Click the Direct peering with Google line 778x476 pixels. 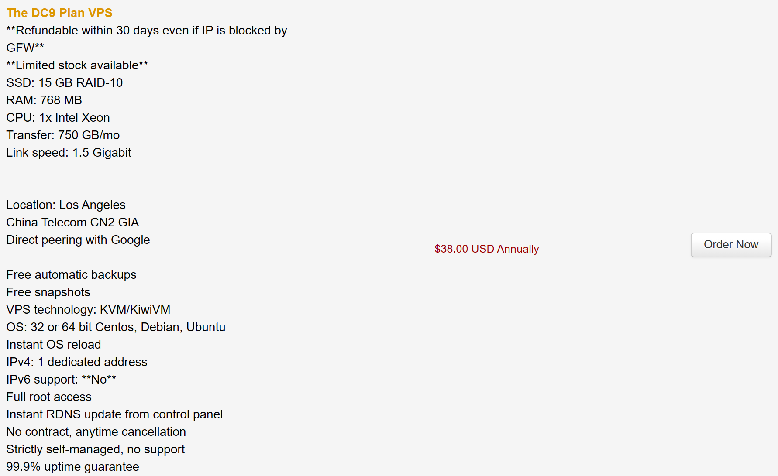point(78,240)
